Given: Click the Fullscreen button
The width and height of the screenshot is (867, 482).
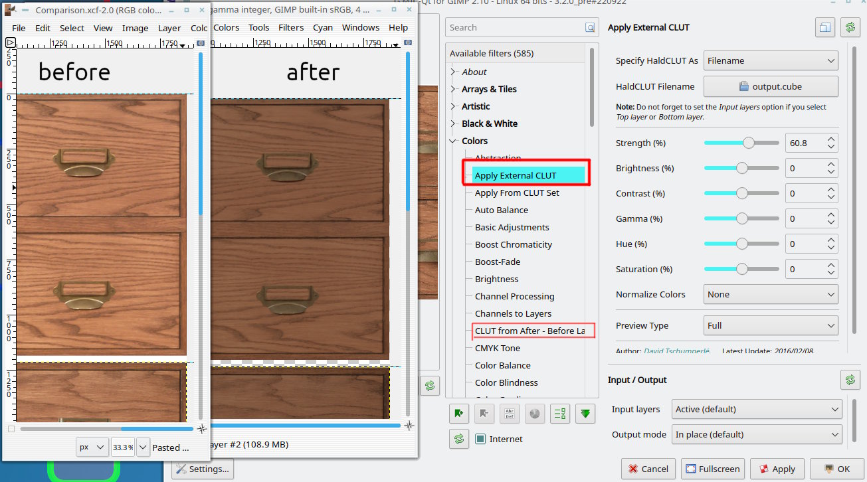Looking at the screenshot, I should click(x=712, y=469).
